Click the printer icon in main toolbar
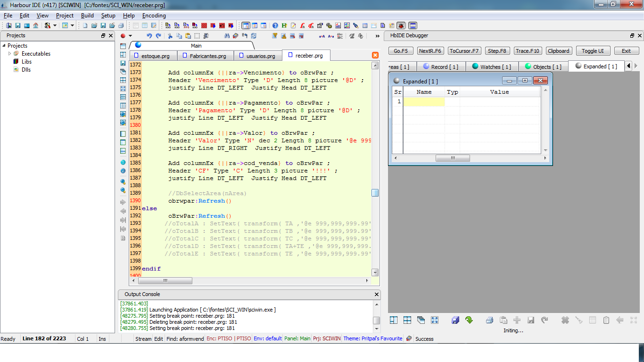The width and height of the screenshot is (644, 362). (x=121, y=25)
